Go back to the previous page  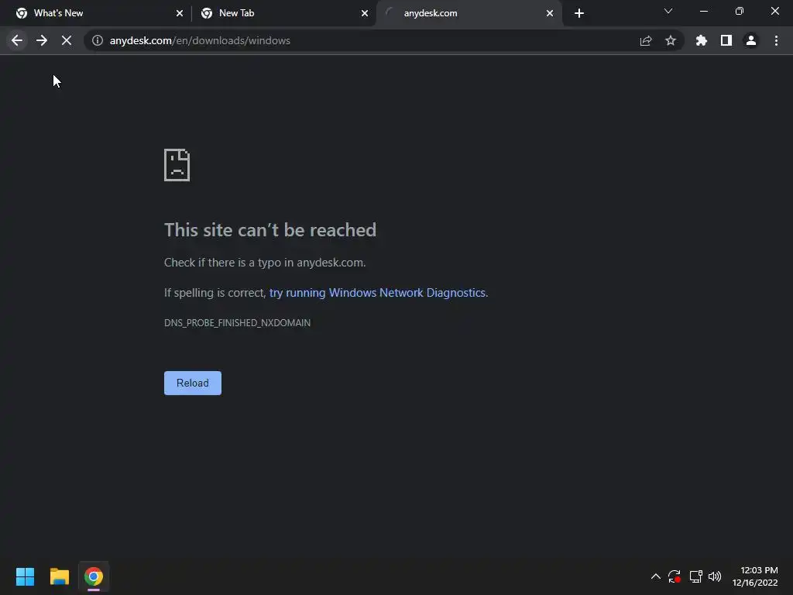click(17, 40)
